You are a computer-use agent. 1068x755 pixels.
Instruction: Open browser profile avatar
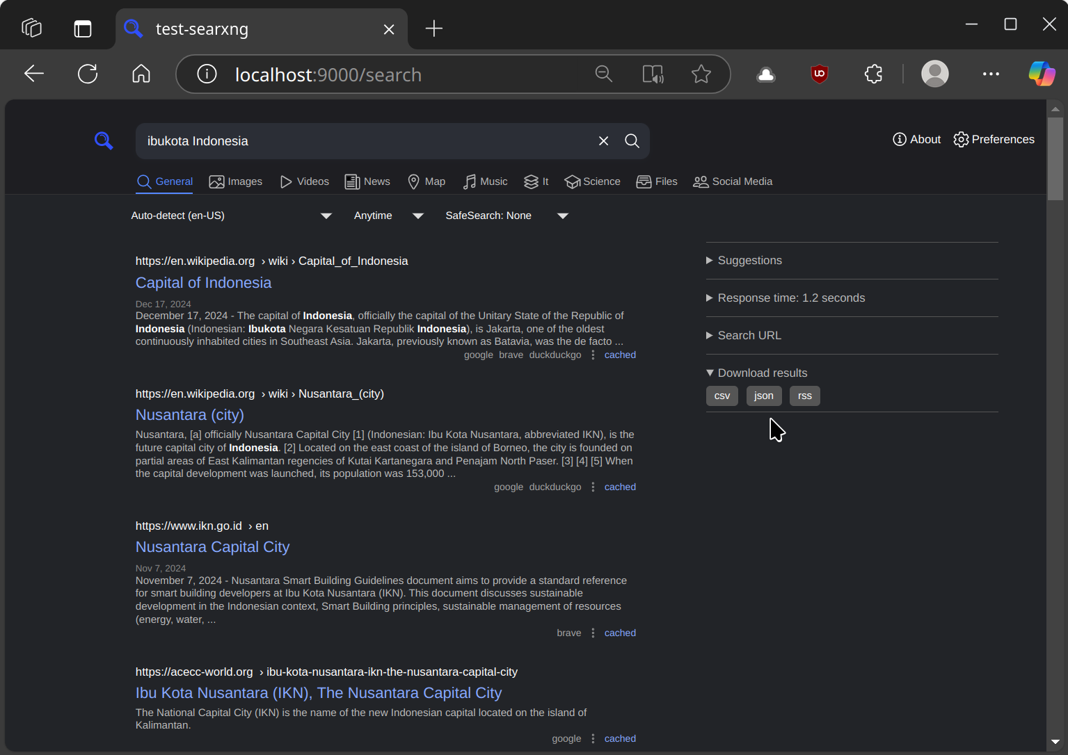pyautogui.click(x=935, y=74)
